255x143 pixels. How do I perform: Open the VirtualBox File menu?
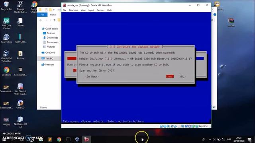click(65, 10)
